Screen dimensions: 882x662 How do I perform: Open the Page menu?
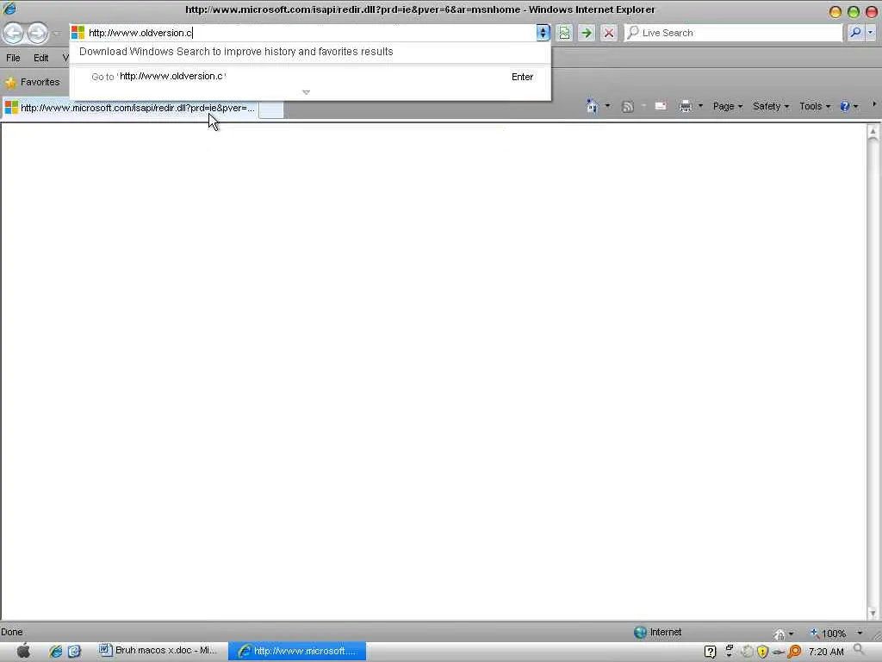[x=727, y=106]
